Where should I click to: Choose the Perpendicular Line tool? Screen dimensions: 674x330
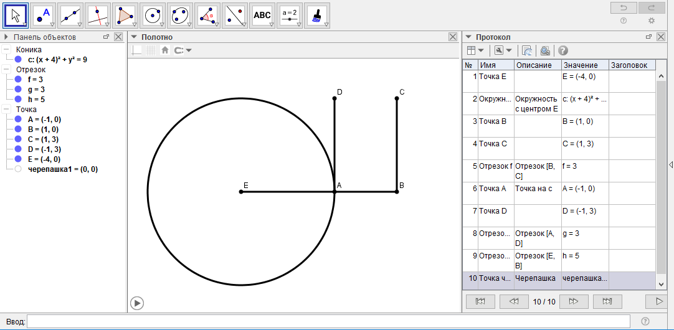(98, 15)
